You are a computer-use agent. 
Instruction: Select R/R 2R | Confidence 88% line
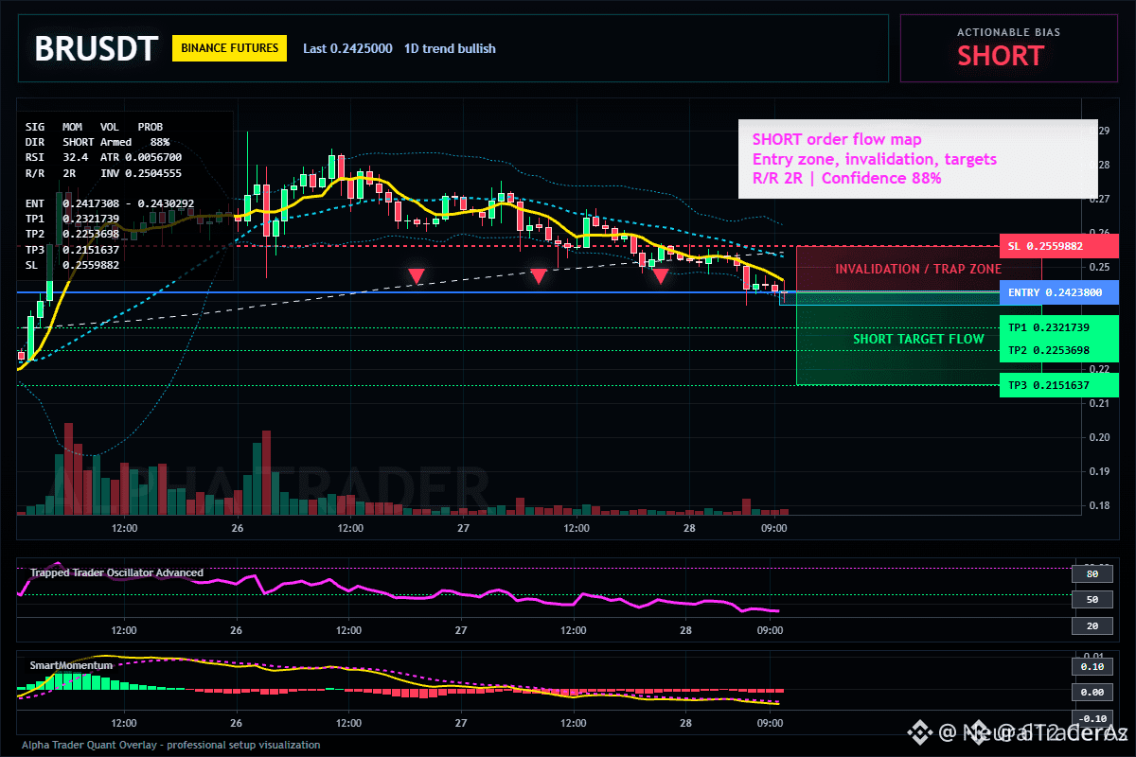coord(846,178)
